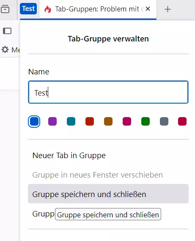Select the Test tab group label

point(28,8)
